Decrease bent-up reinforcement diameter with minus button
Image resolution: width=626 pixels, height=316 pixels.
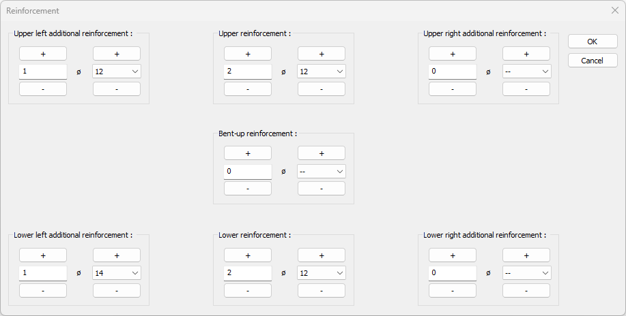point(322,189)
